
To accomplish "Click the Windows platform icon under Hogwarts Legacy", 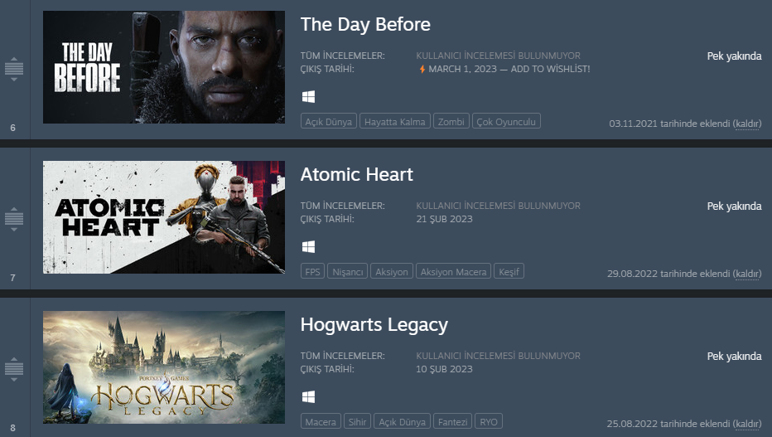I will [308, 396].
